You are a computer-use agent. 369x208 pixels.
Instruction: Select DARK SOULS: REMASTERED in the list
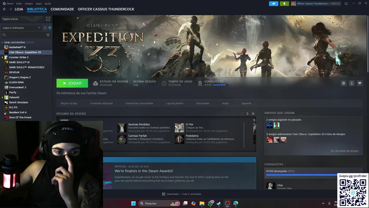pos(26,67)
